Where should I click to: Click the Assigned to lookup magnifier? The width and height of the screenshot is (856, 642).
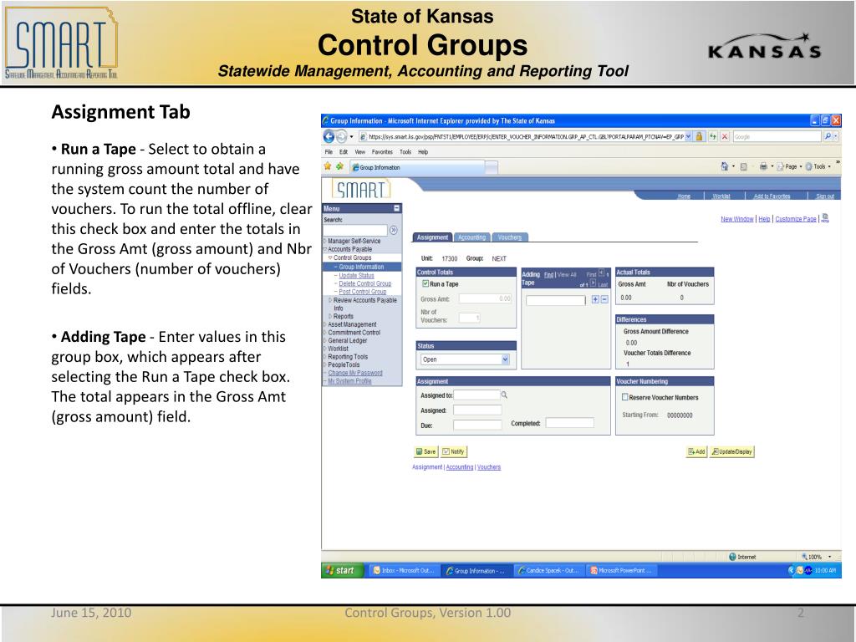point(504,395)
